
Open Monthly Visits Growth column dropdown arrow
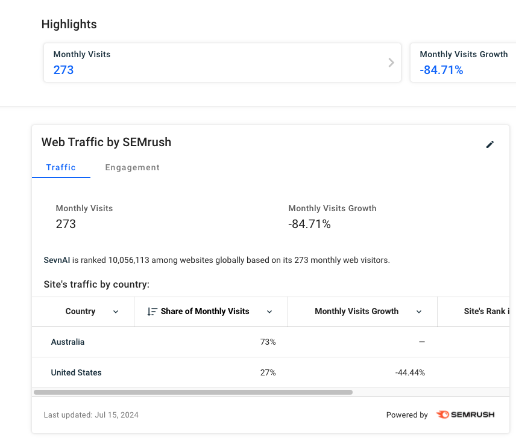click(x=419, y=312)
